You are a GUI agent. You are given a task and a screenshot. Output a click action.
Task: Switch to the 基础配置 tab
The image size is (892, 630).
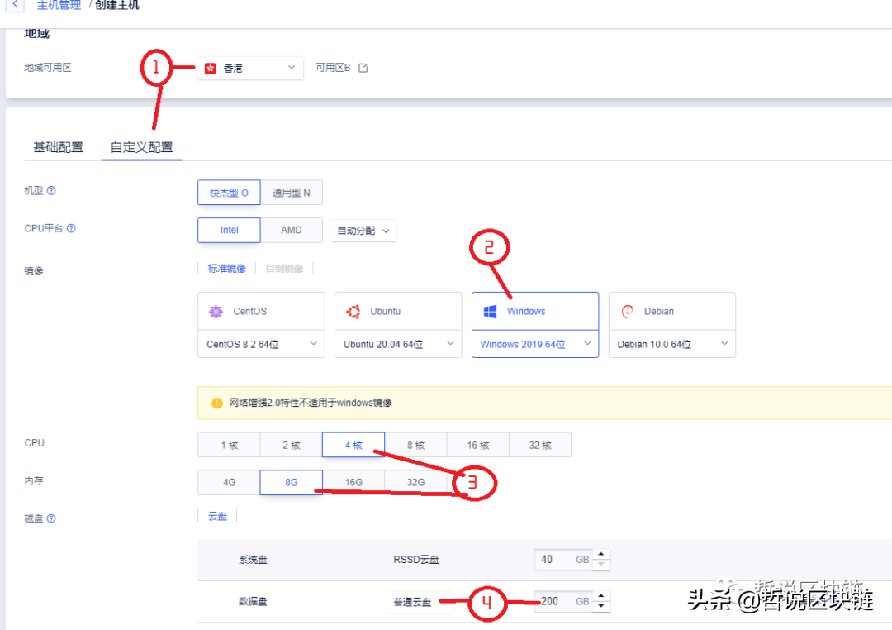58,147
